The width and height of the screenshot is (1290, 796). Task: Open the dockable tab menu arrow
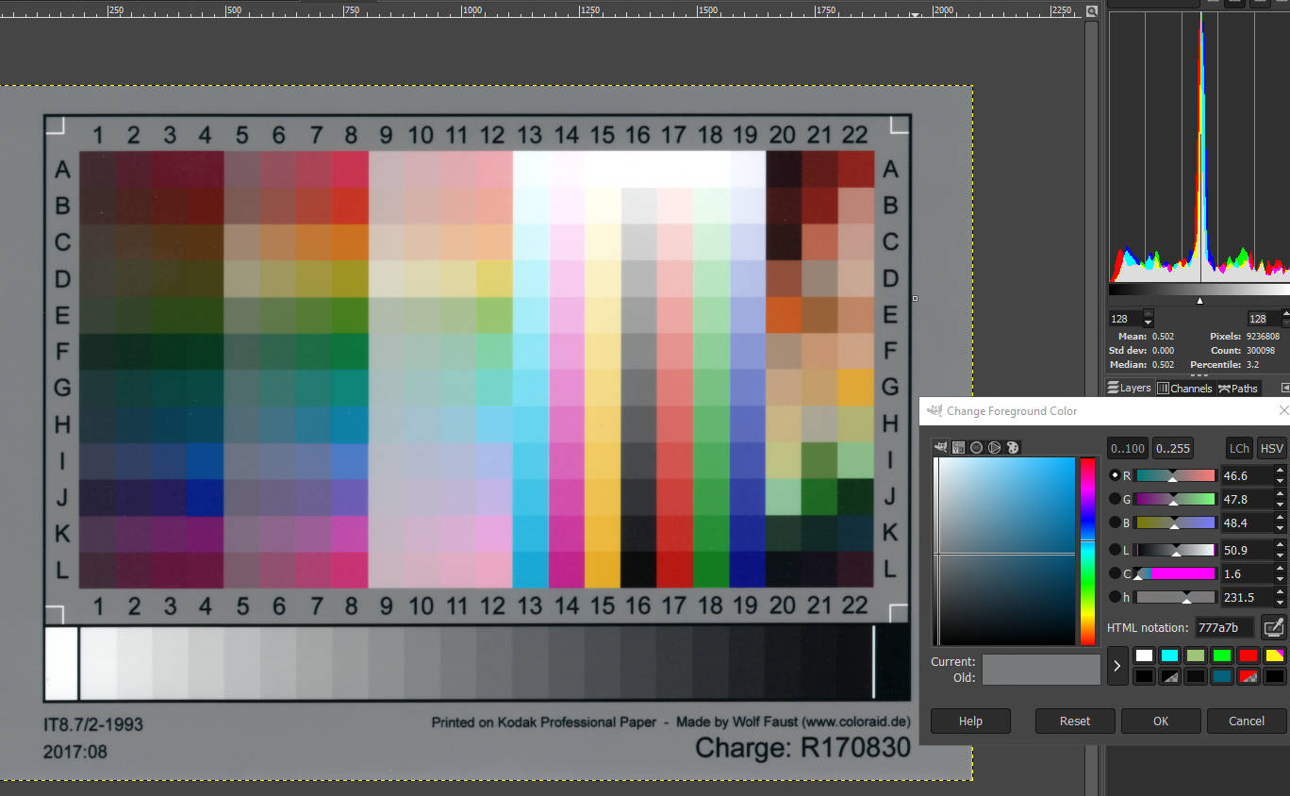click(1282, 387)
